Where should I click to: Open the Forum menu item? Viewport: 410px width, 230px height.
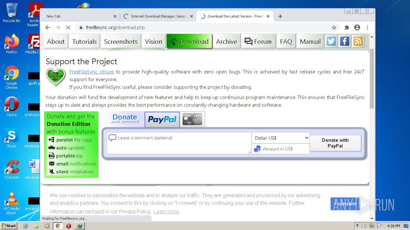pyautogui.click(x=258, y=42)
